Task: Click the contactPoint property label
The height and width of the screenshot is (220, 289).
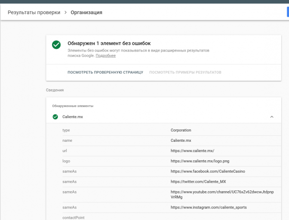Action: click(74, 217)
